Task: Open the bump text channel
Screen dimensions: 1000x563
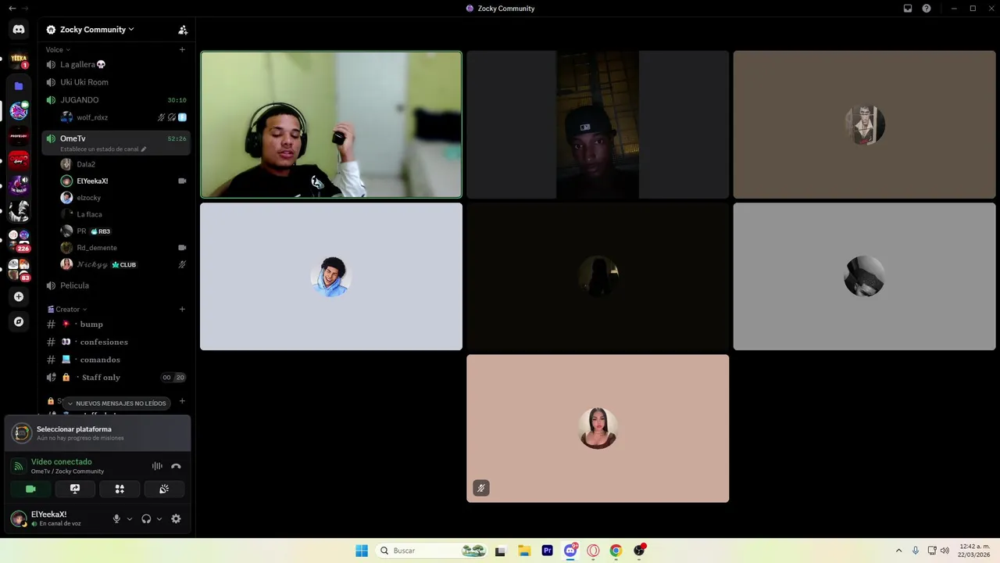Action: point(116,324)
